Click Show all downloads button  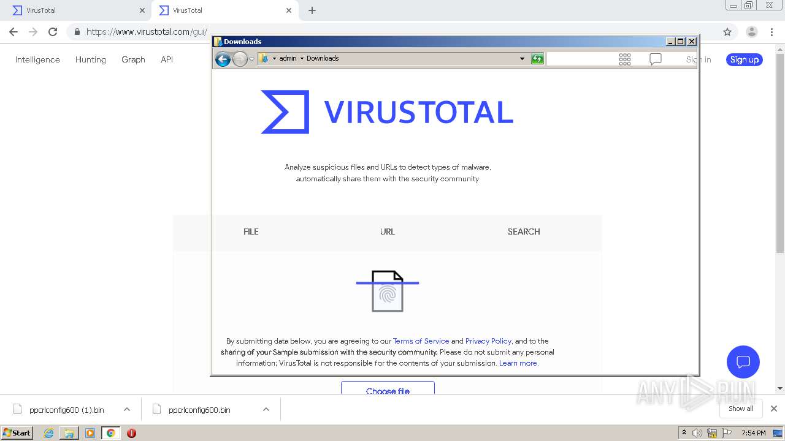(x=741, y=409)
